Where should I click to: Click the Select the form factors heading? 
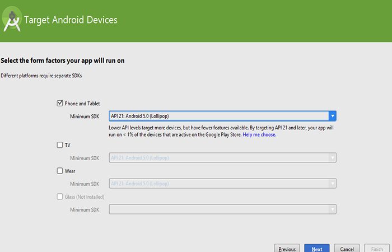pos(63,60)
